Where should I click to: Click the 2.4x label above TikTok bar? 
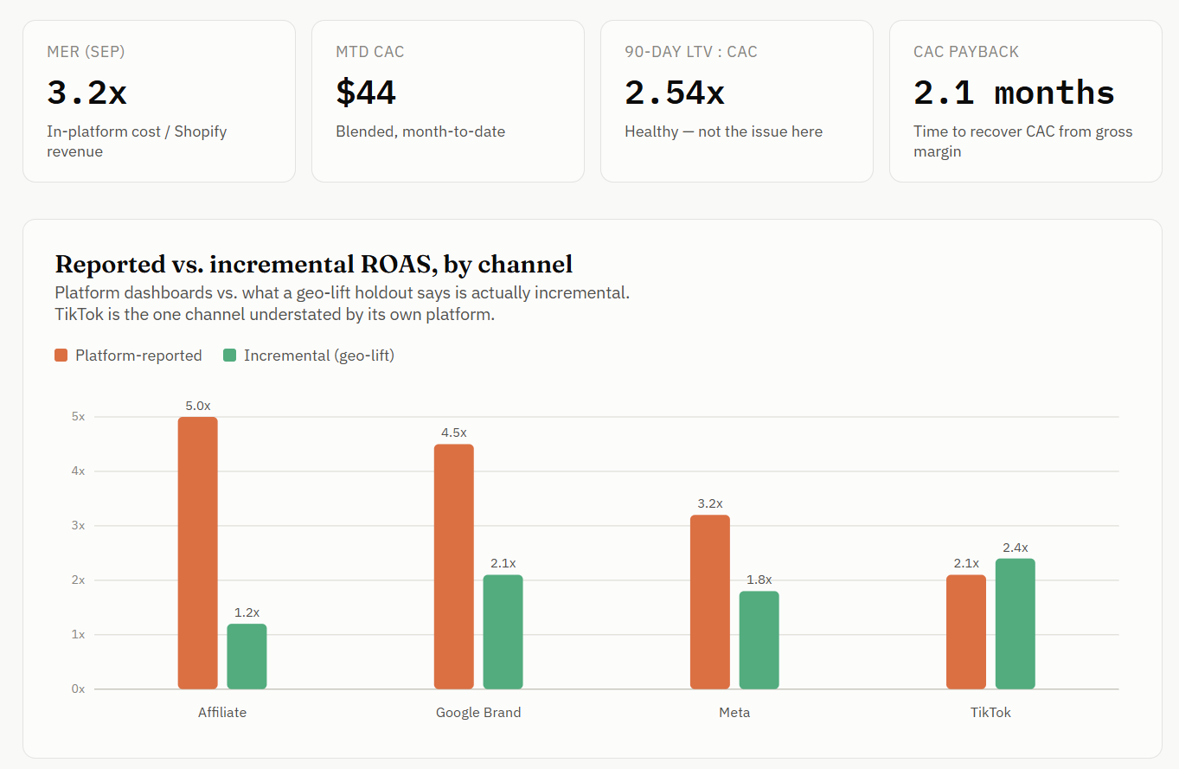[x=1015, y=547]
